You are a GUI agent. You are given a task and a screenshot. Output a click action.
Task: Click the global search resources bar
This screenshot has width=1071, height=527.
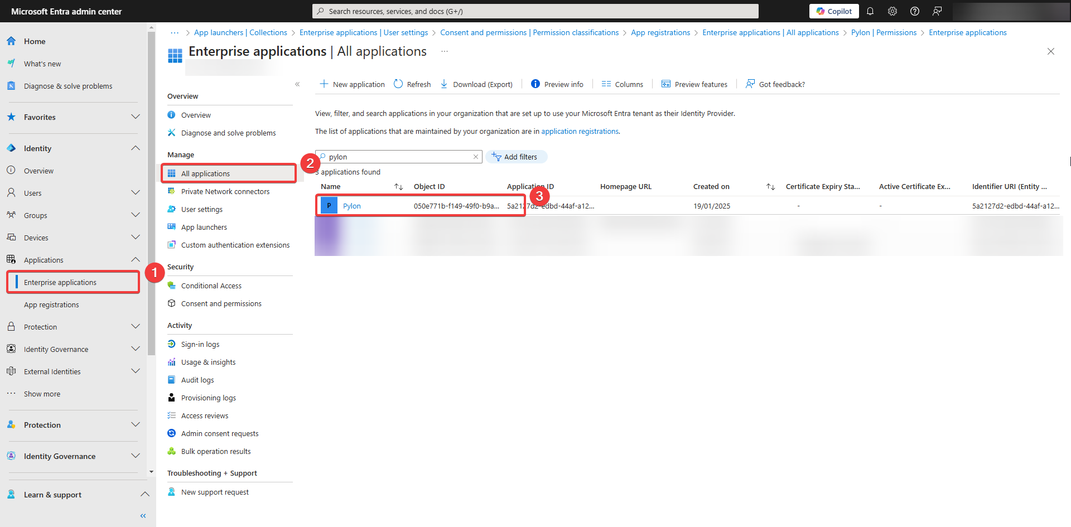pyautogui.click(x=535, y=11)
